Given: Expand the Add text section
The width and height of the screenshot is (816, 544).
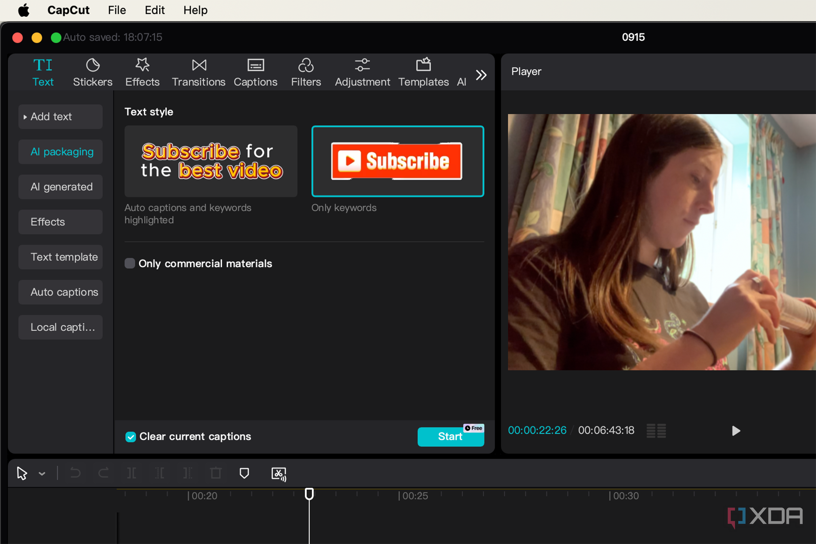Looking at the screenshot, I should pyautogui.click(x=60, y=117).
